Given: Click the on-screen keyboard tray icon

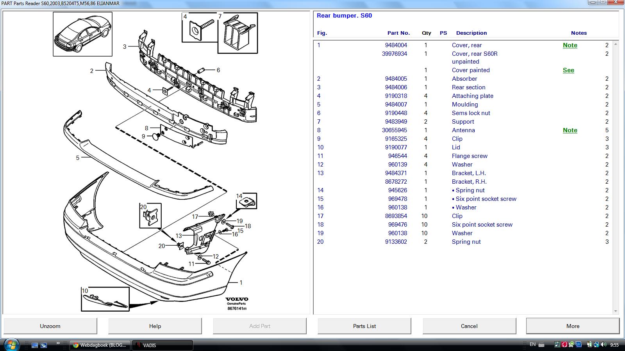Looking at the screenshot, I should coord(541,345).
